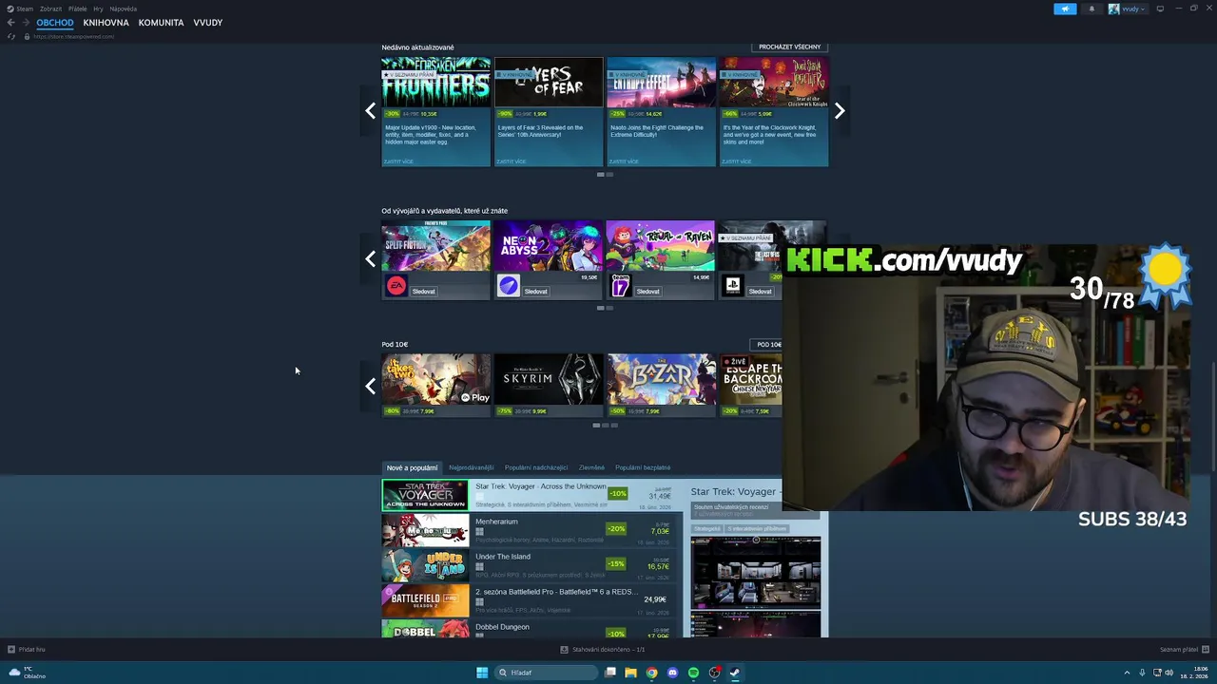Open the Dobbel Dungeon list entry

click(533, 629)
